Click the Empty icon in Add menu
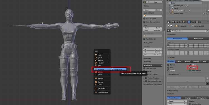This screenshot has width=209, height=105. 96,75
